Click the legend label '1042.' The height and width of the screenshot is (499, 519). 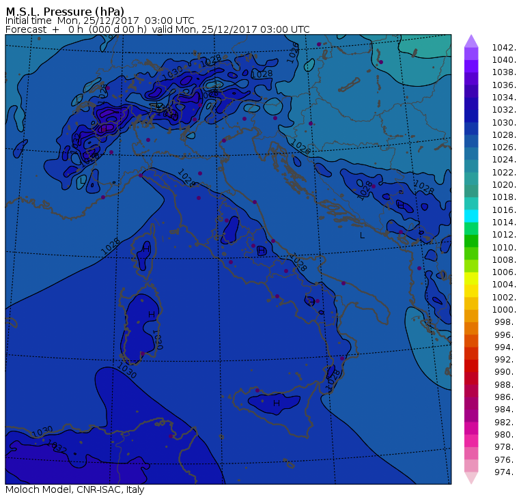504,48
